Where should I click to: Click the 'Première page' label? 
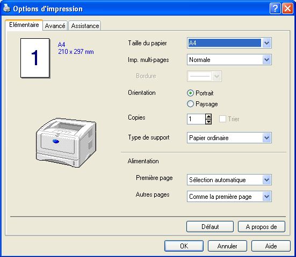pyautogui.click(x=154, y=178)
